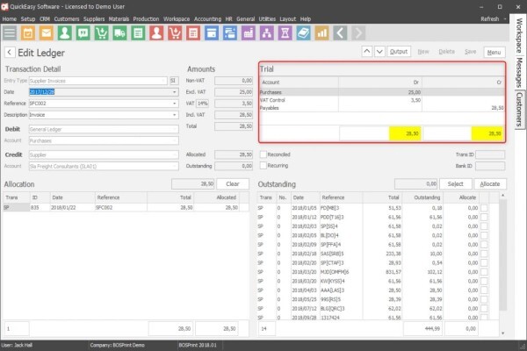Open the Entry Type Supplier Invoices combo

97,81
